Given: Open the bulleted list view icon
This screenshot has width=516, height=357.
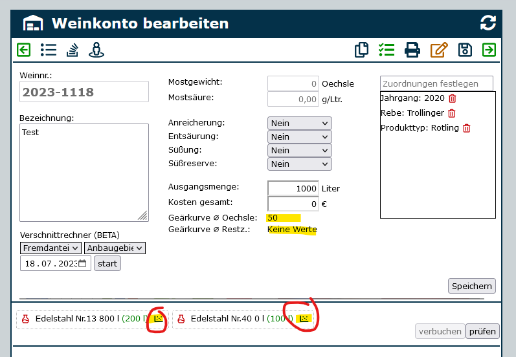Looking at the screenshot, I should (48, 50).
